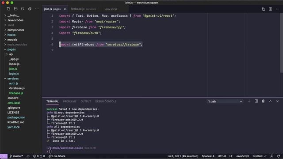Open errors and warnings count

click(x=39, y=156)
